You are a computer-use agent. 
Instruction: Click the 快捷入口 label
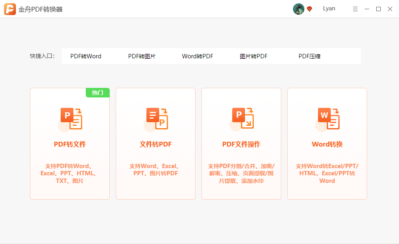point(42,56)
